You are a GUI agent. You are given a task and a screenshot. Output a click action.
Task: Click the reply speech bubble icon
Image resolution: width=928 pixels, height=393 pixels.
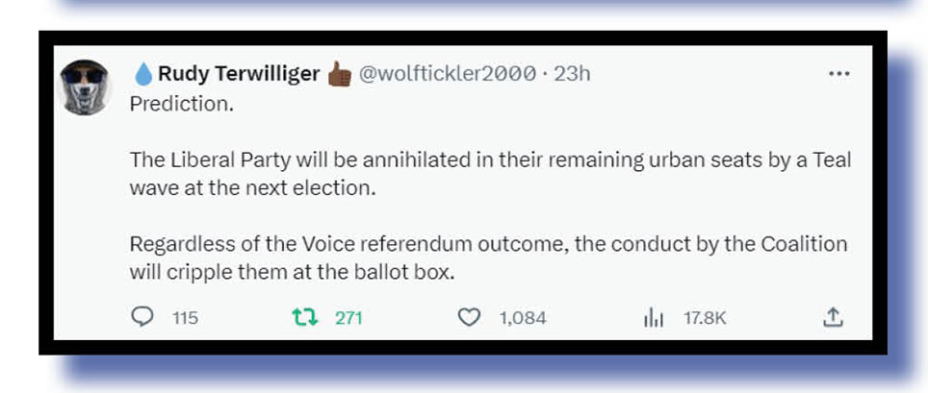[142, 317]
